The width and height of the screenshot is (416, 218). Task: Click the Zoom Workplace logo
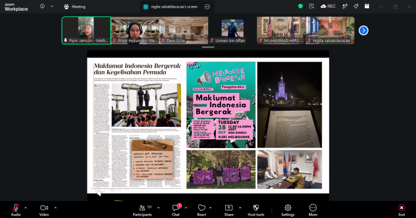click(16, 7)
